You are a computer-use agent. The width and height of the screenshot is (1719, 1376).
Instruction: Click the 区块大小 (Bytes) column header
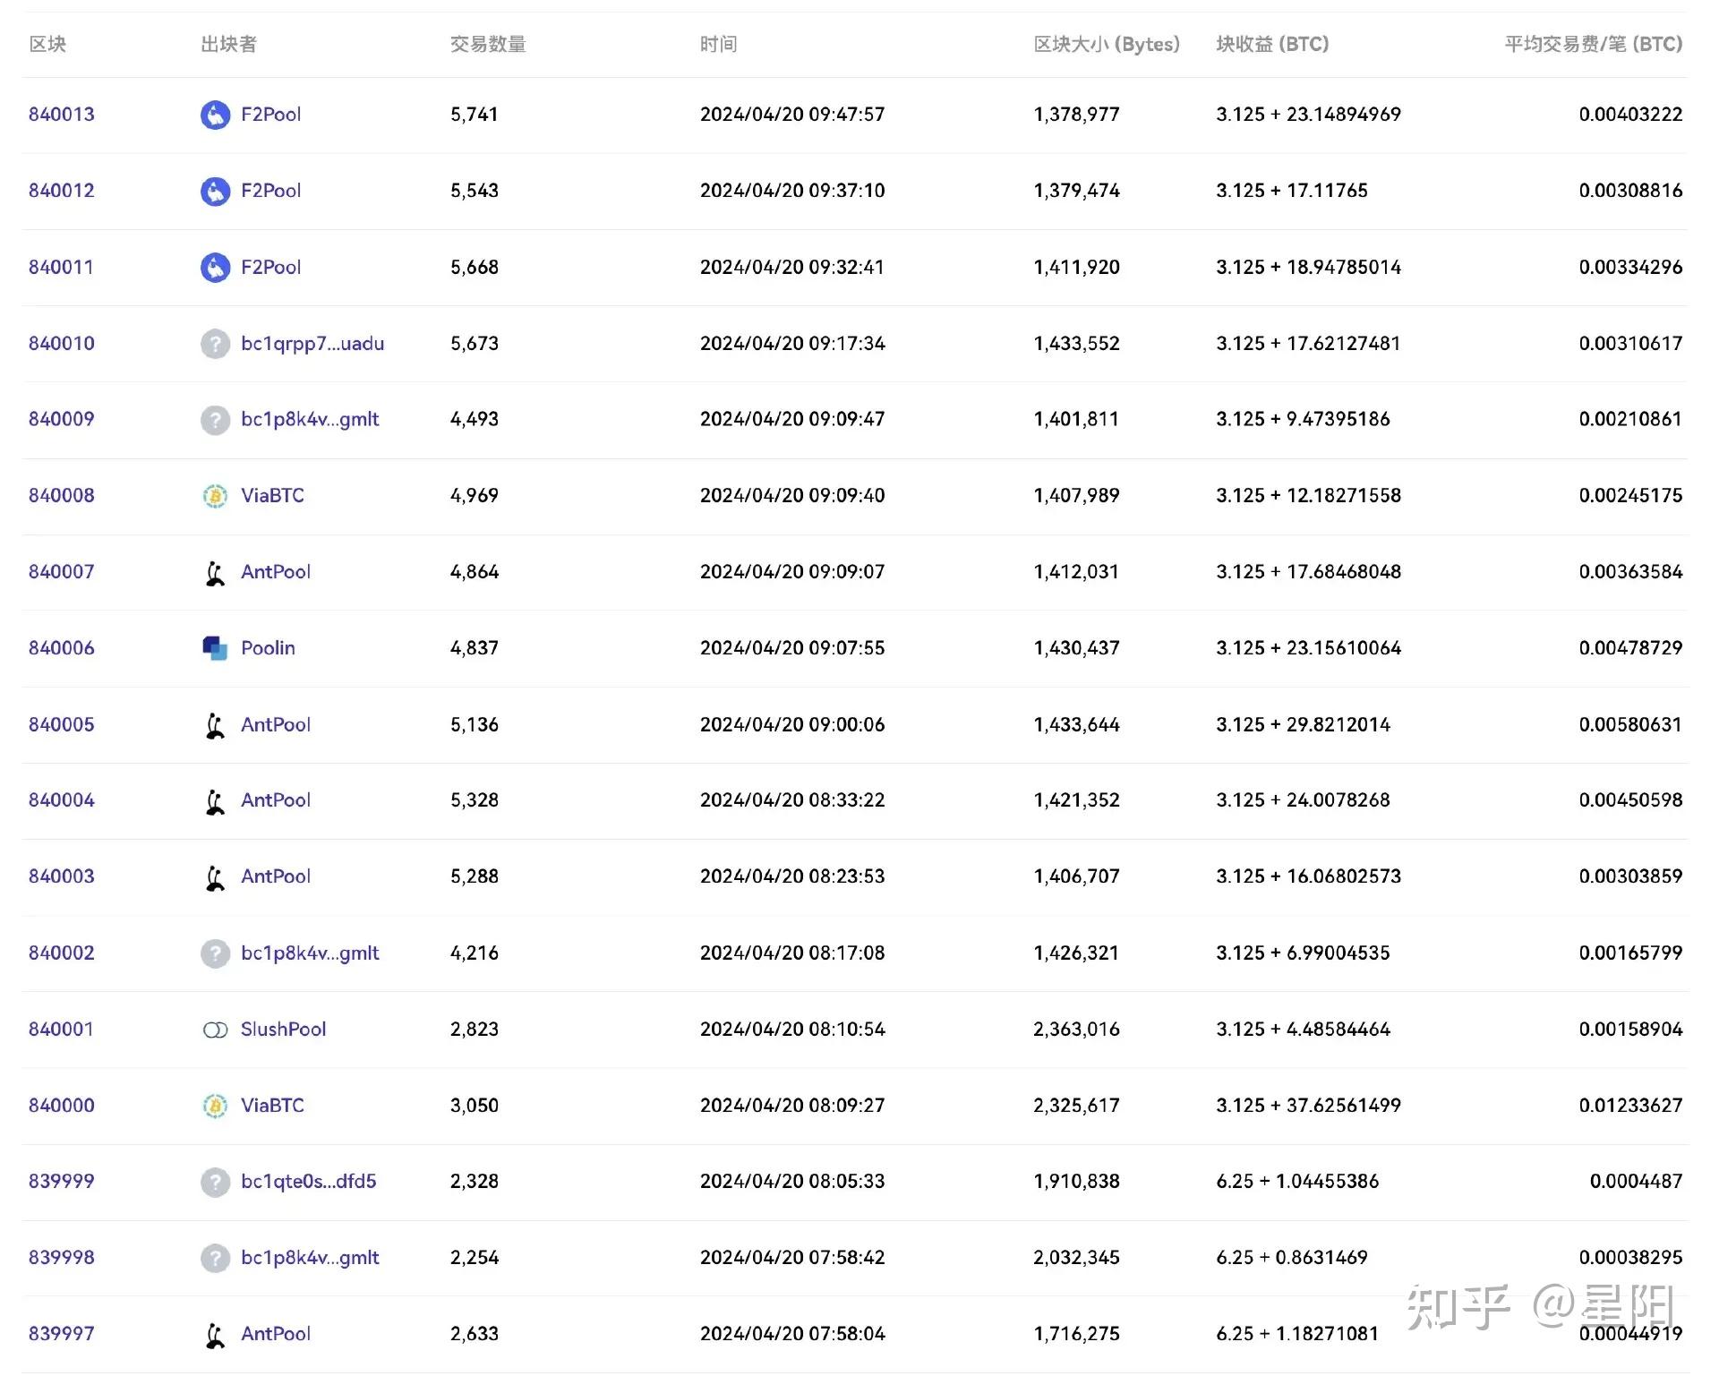tap(1107, 44)
